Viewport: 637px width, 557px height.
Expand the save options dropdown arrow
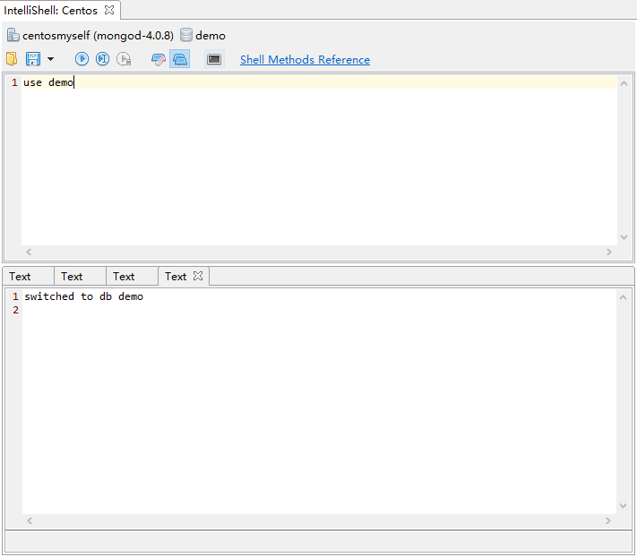[x=50, y=59]
